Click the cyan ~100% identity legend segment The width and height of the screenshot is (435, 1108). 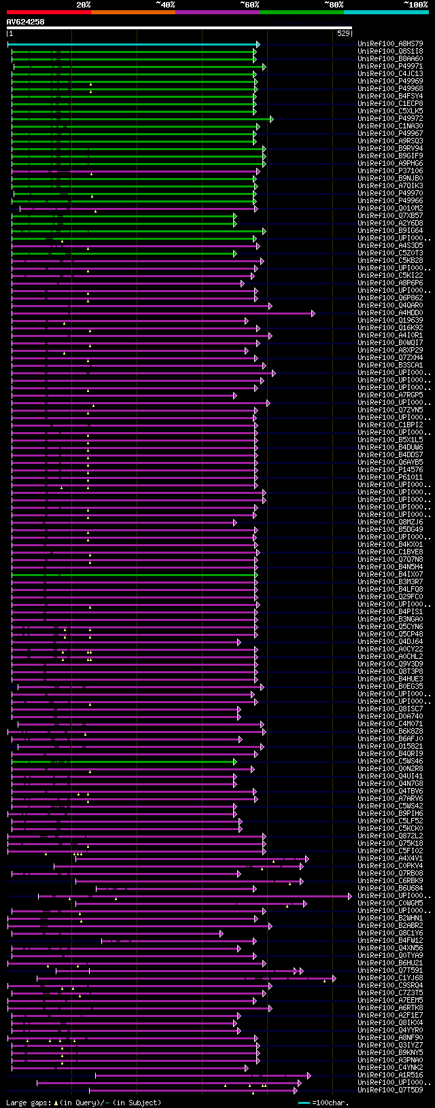[386, 12]
